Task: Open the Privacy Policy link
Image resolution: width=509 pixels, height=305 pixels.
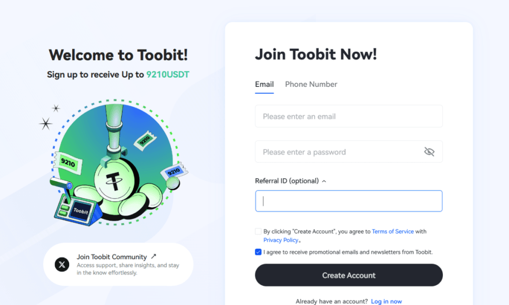Action: 281,240
